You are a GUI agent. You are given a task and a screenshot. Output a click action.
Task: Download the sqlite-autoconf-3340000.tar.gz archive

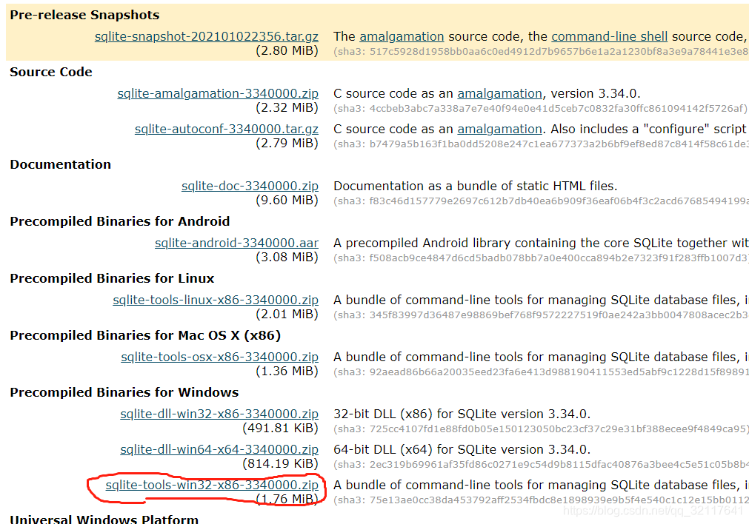[x=226, y=128]
